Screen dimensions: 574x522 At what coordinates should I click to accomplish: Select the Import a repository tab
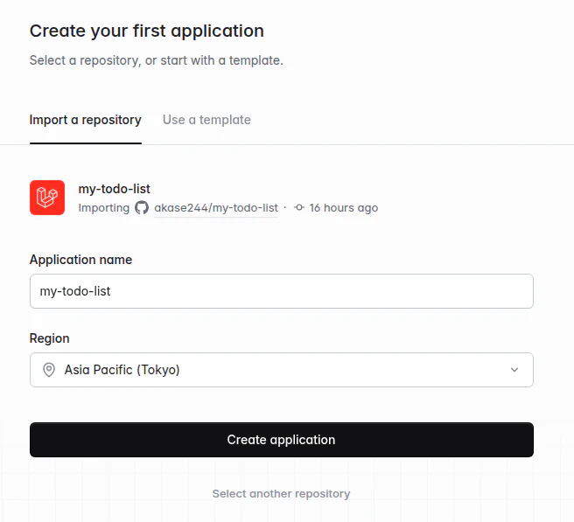point(85,120)
